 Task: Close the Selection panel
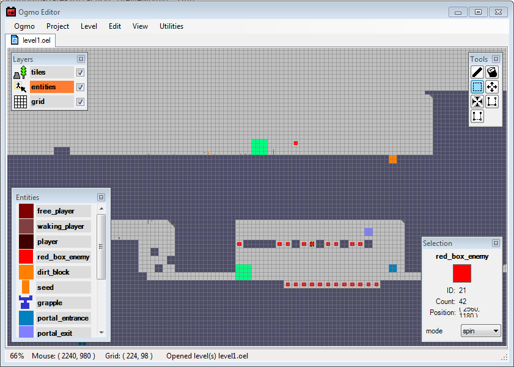click(x=496, y=243)
